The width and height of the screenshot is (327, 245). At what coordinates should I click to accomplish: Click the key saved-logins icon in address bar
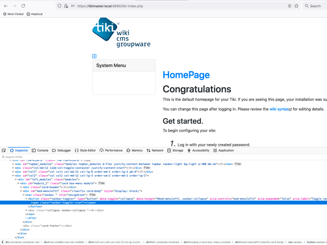tap(73, 6)
